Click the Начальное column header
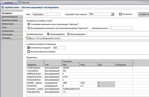This screenshot has width=149, height=97. coord(124,65)
